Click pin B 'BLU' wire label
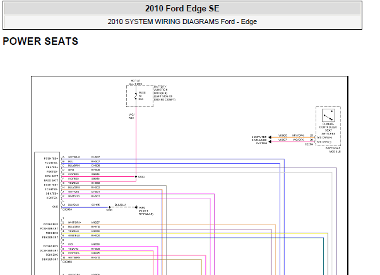This screenshot has width=380, height=275. click(71, 161)
